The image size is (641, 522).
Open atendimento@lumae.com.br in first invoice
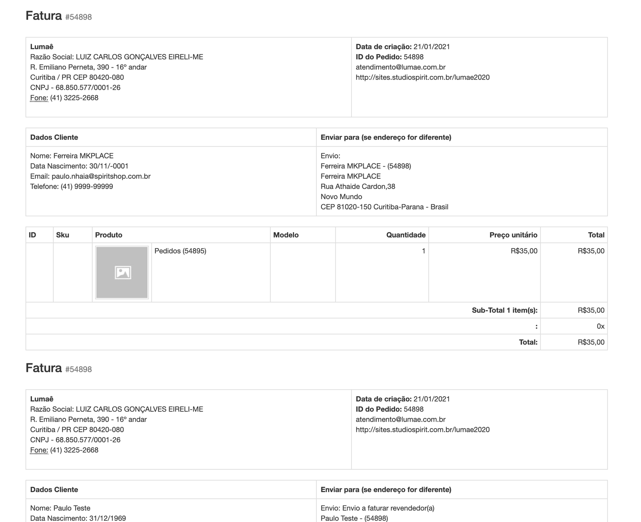pyautogui.click(x=401, y=67)
